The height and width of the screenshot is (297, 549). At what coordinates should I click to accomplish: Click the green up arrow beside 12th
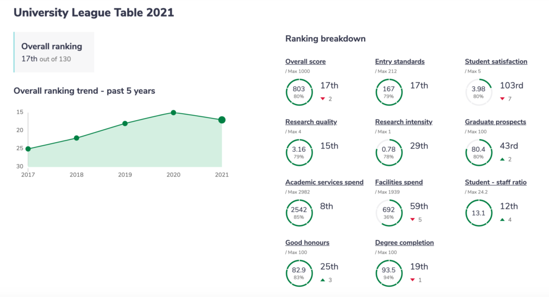pyautogui.click(x=502, y=220)
